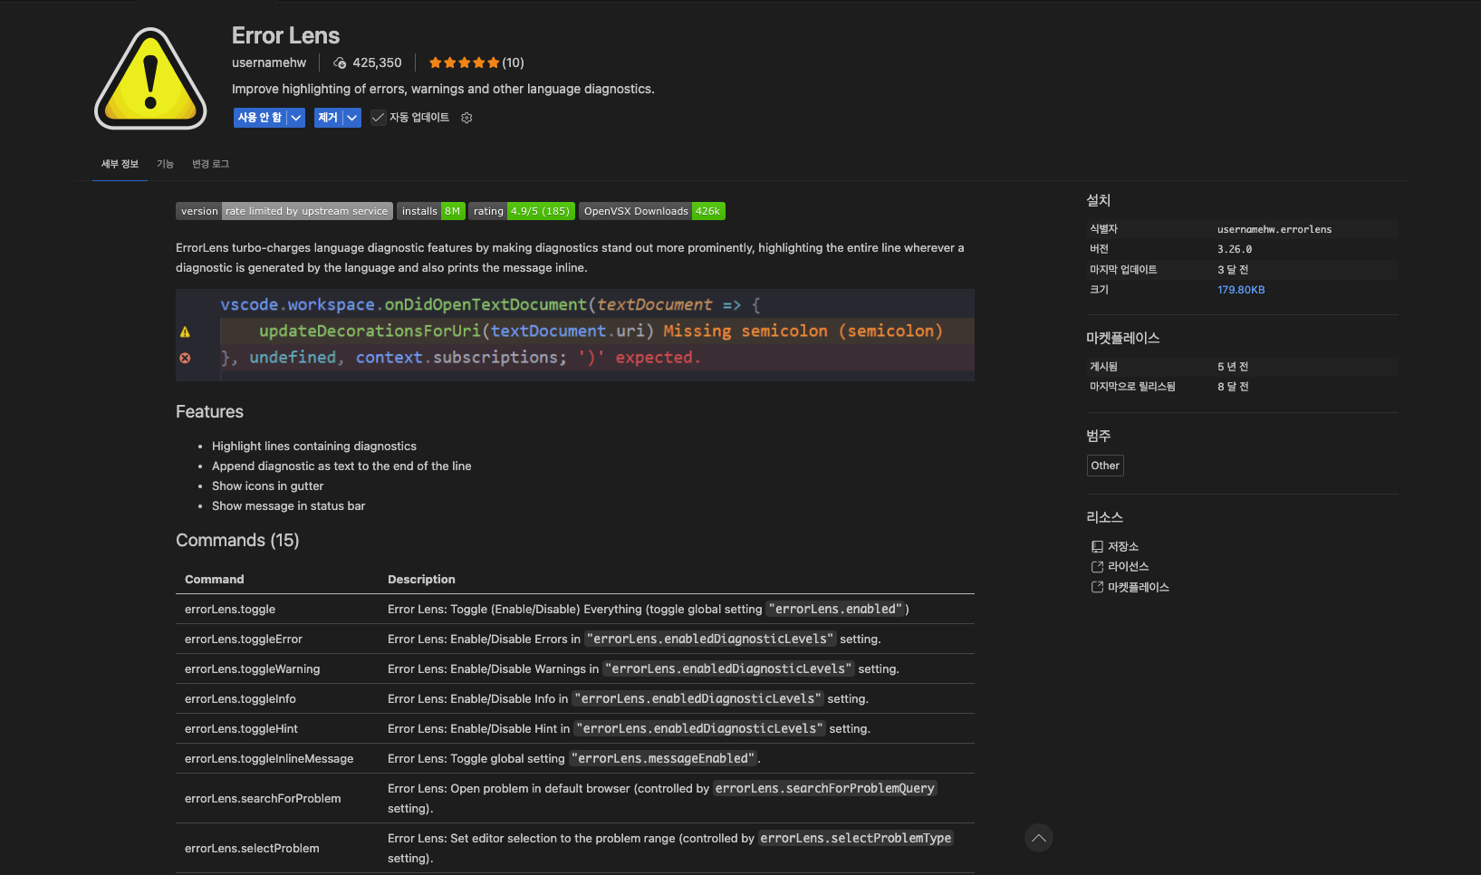Select the details (세부 정보) tab
The width and height of the screenshot is (1481, 875).
pyautogui.click(x=120, y=164)
